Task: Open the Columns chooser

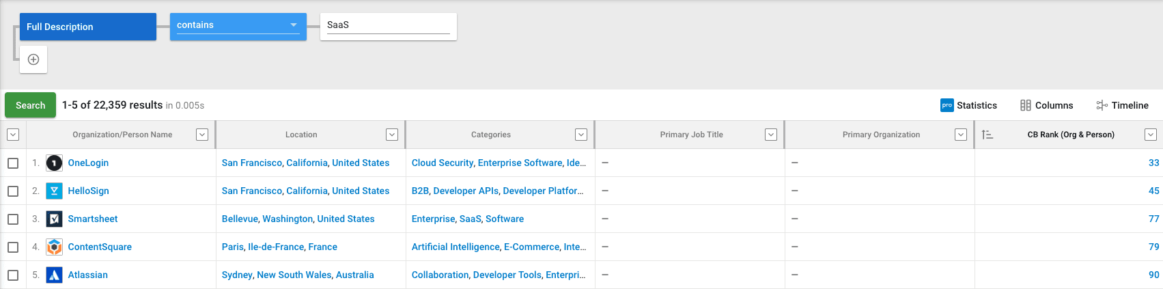Action: 1047,105
